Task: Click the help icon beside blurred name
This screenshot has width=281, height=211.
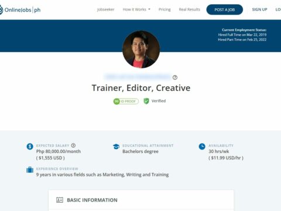Action: click(175, 77)
